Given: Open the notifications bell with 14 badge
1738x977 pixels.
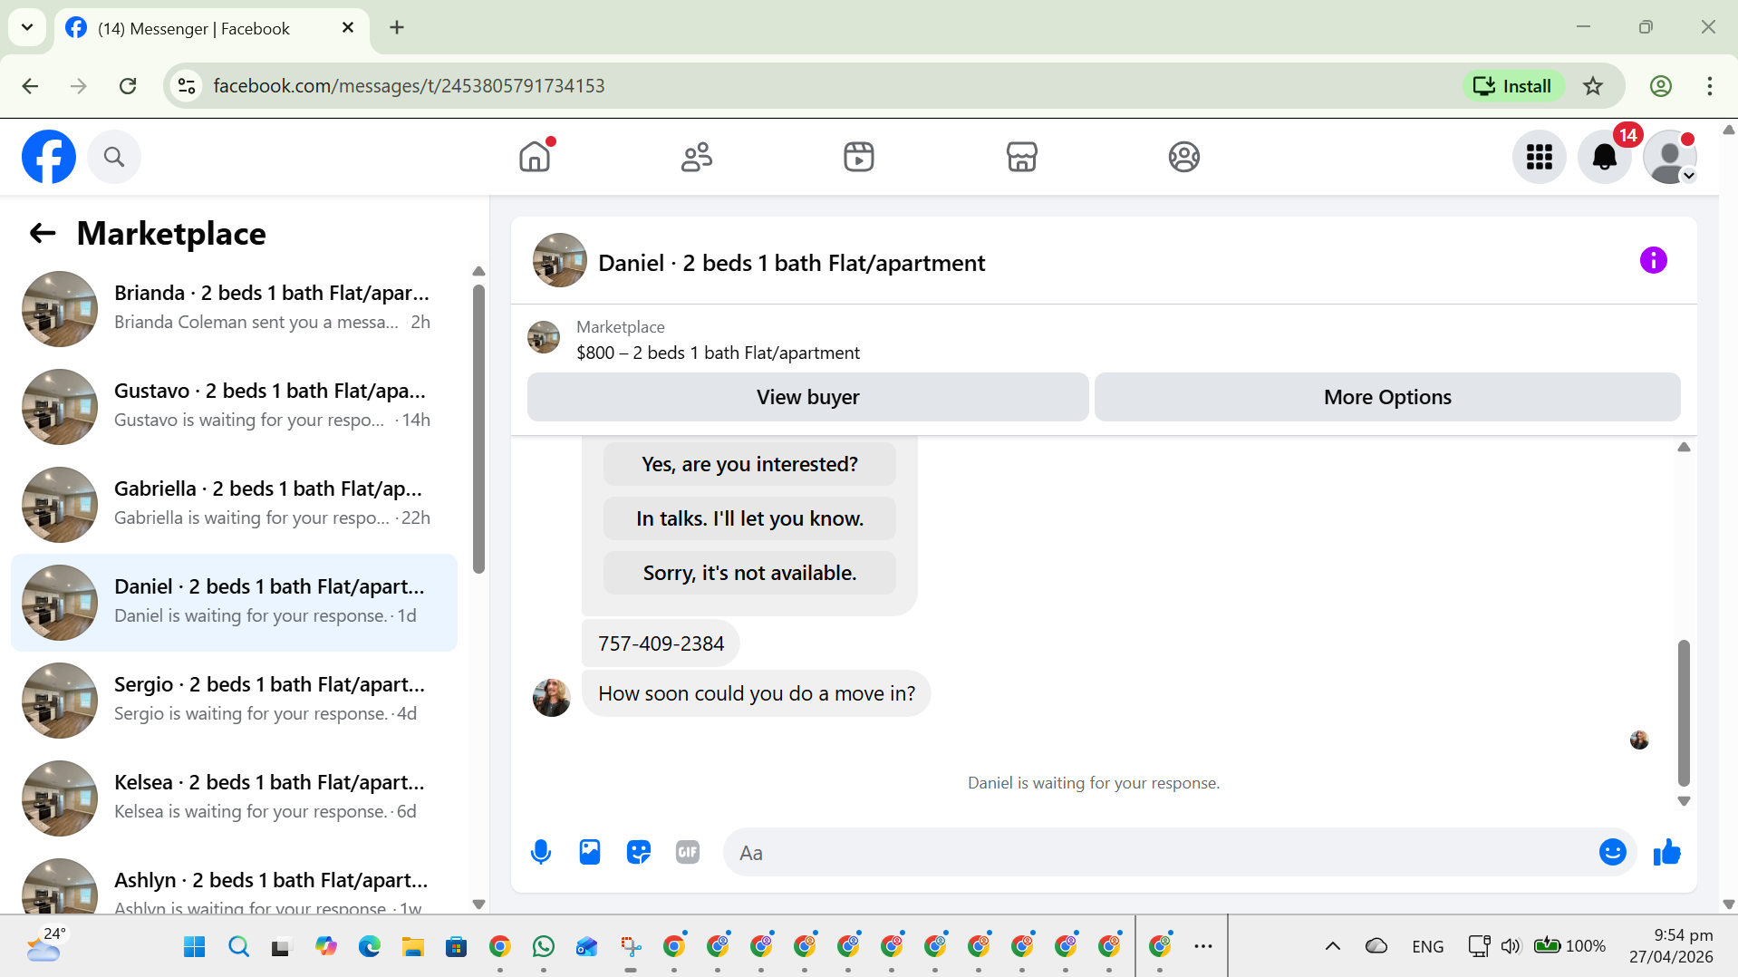Looking at the screenshot, I should click(x=1605, y=157).
